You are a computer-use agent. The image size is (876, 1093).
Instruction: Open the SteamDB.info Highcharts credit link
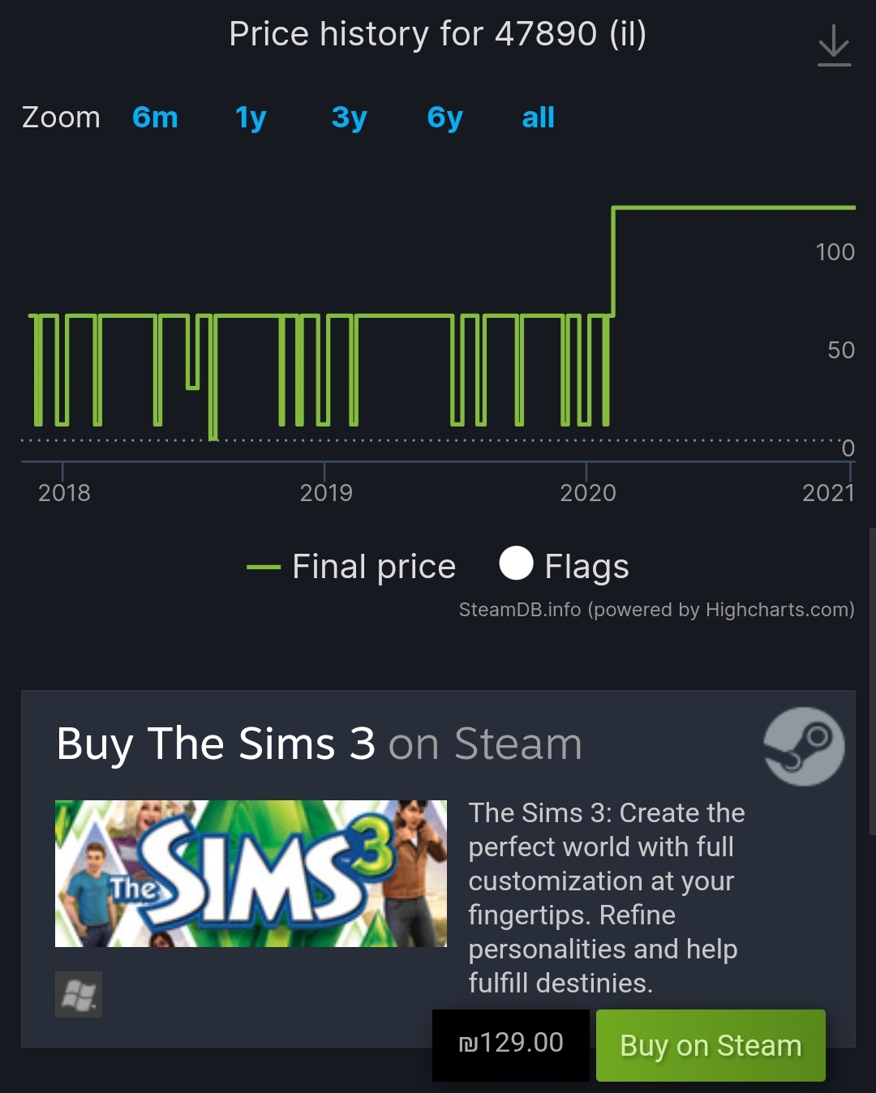coord(656,610)
